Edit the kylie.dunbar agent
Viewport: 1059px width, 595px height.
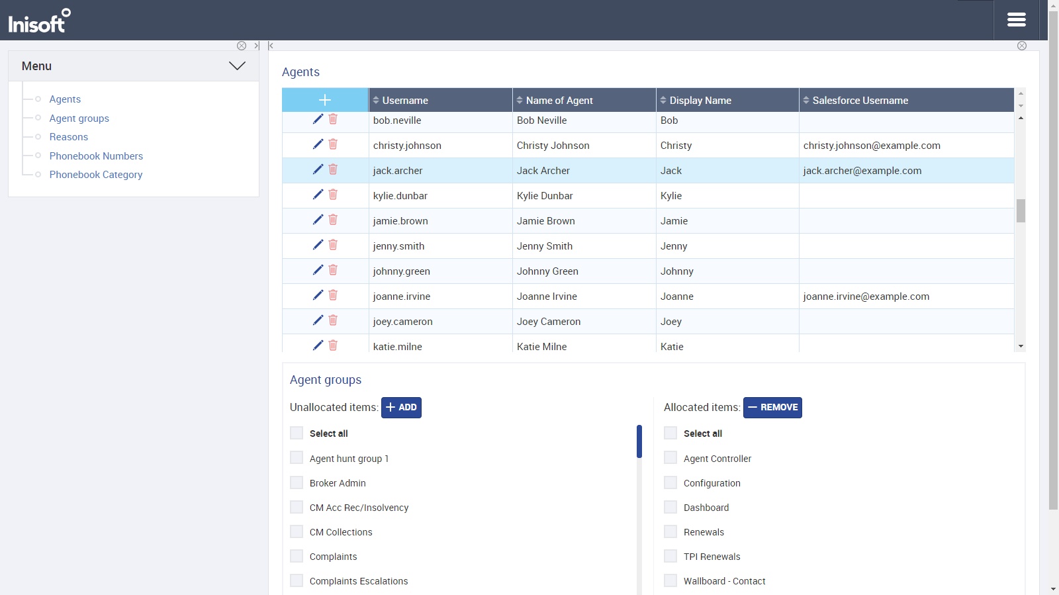[x=318, y=195]
